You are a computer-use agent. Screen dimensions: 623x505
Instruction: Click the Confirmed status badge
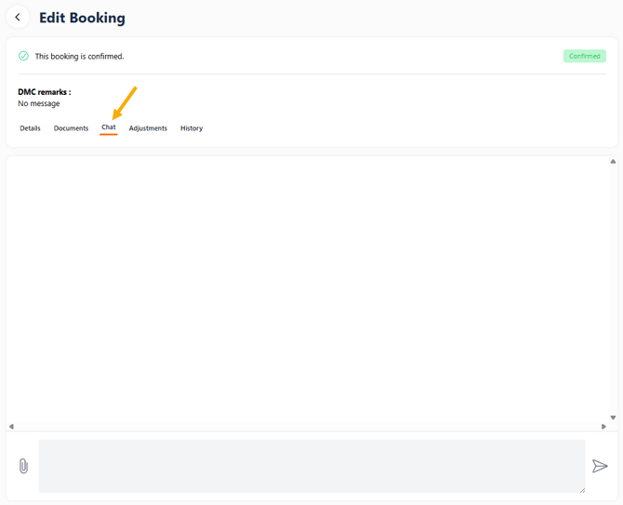tap(585, 56)
